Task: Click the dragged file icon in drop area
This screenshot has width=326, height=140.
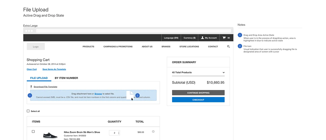Action: click(130, 95)
